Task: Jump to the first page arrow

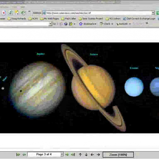Action: pos(18,155)
